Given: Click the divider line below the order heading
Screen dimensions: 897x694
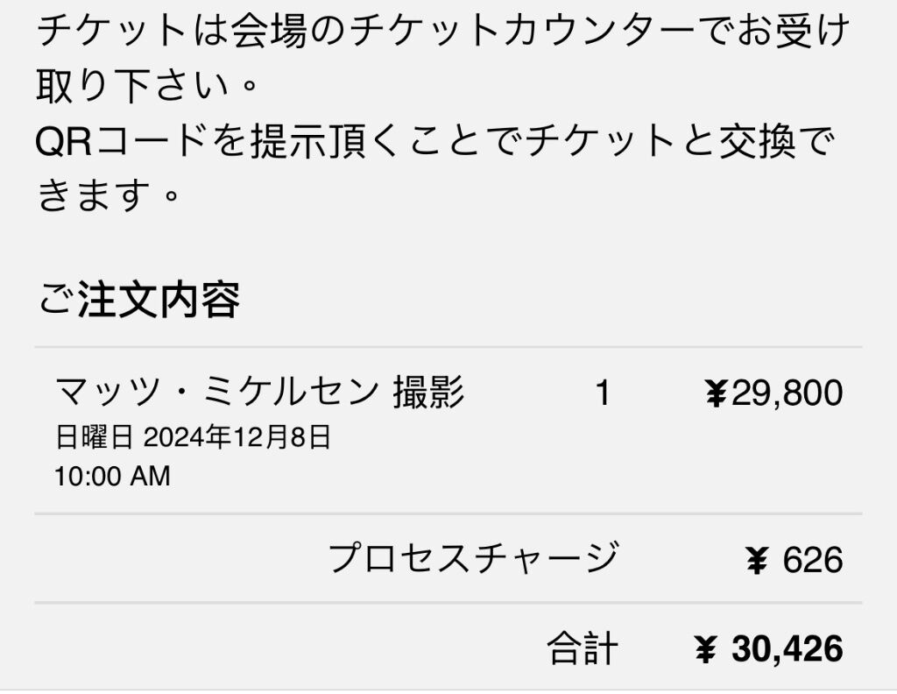Looking at the screenshot, I should point(448,347).
